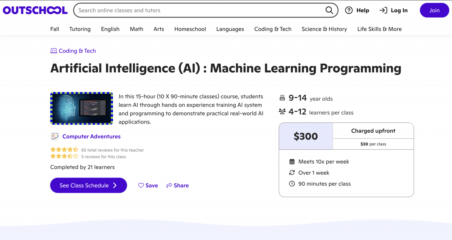Click the Outschool logo
The height and width of the screenshot is (240, 452).
tap(35, 10)
